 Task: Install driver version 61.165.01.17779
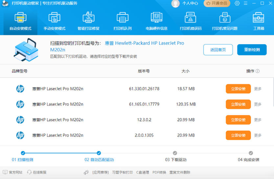(x=238, y=104)
